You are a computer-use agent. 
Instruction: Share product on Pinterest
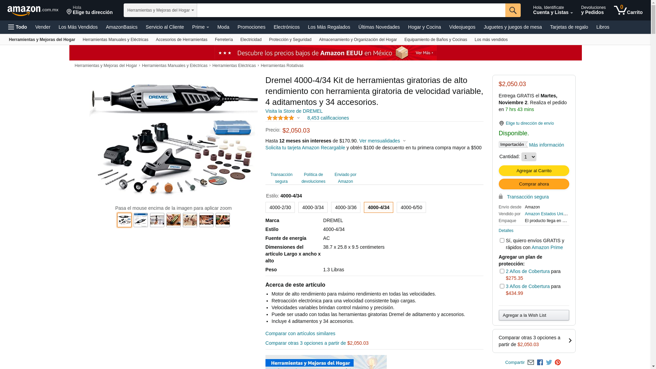558,363
